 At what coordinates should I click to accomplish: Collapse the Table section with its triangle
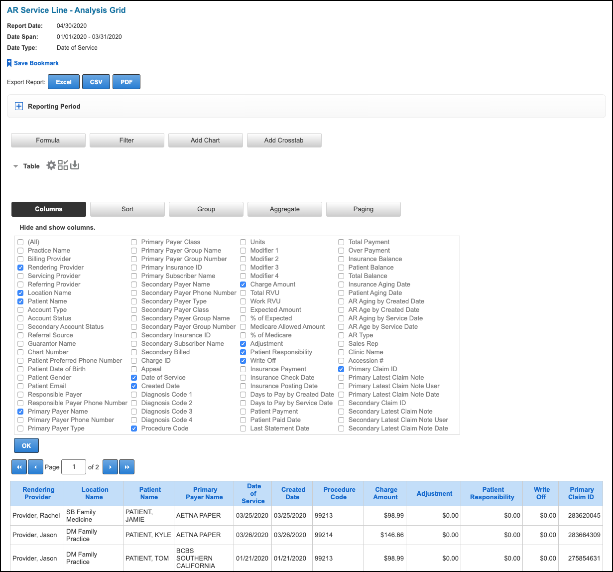[x=15, y=166]
